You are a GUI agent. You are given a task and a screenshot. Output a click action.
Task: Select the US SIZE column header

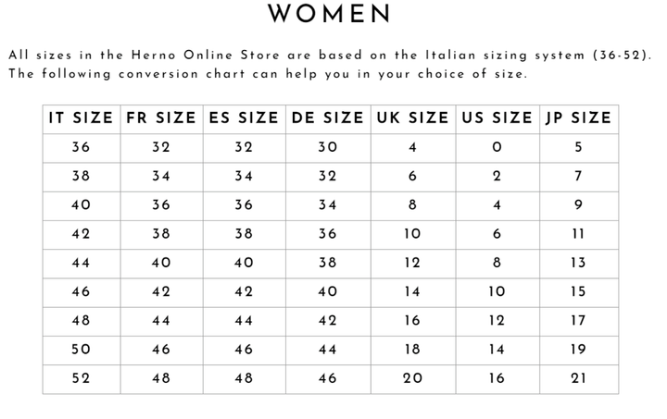[x=497, y=117]
